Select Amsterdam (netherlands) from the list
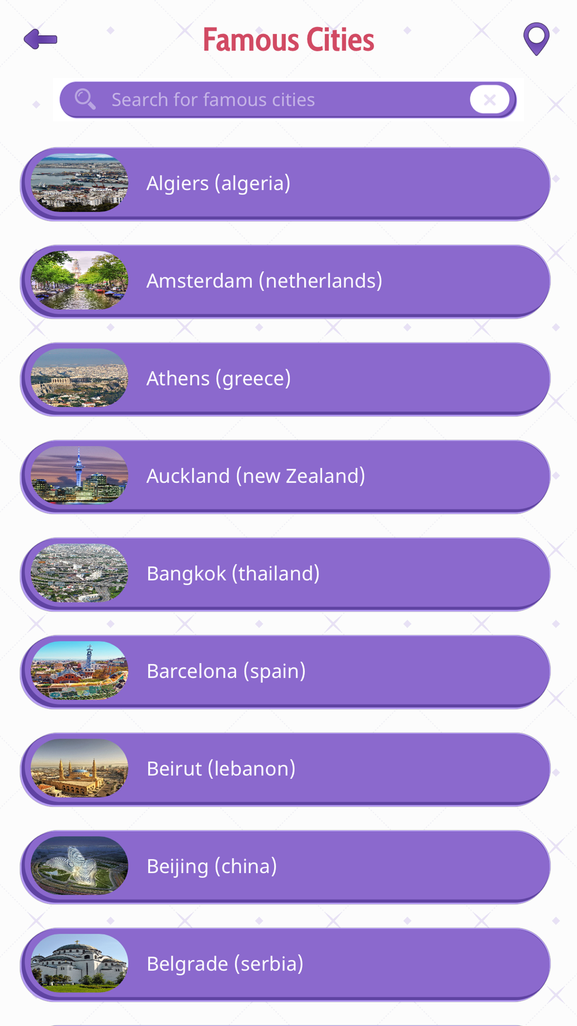The image size is (577, 1026). point(285,282)
